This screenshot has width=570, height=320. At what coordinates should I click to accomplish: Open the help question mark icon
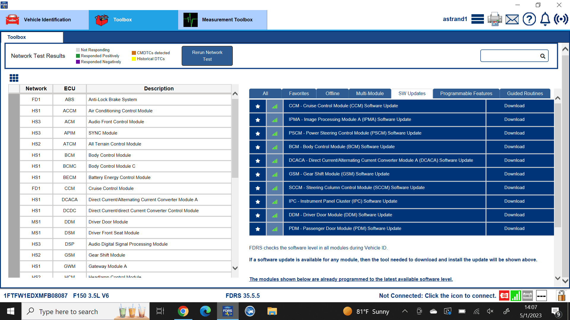529,19
